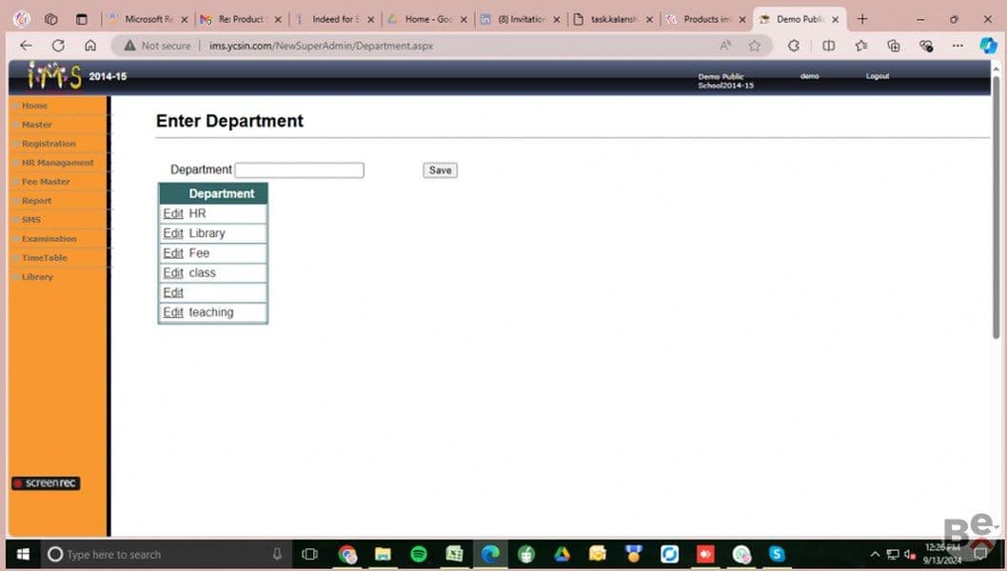Click the Logout link
1007x571 pixels.
click(878, 76)
